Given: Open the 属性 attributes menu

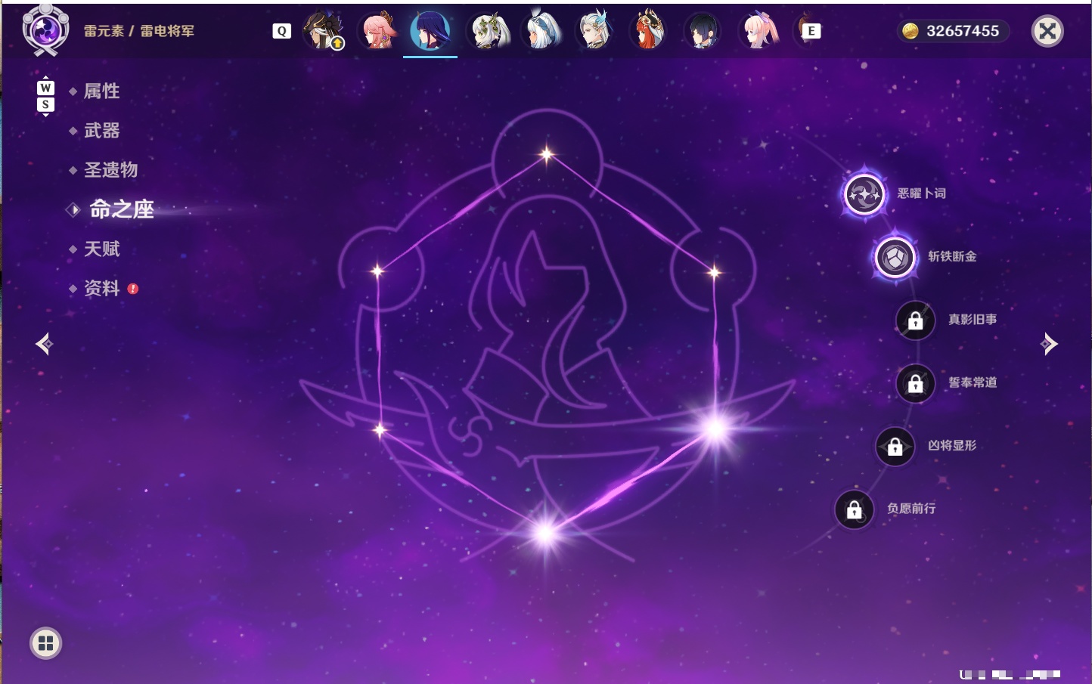Looking at the screenshot, I should 101,91.
